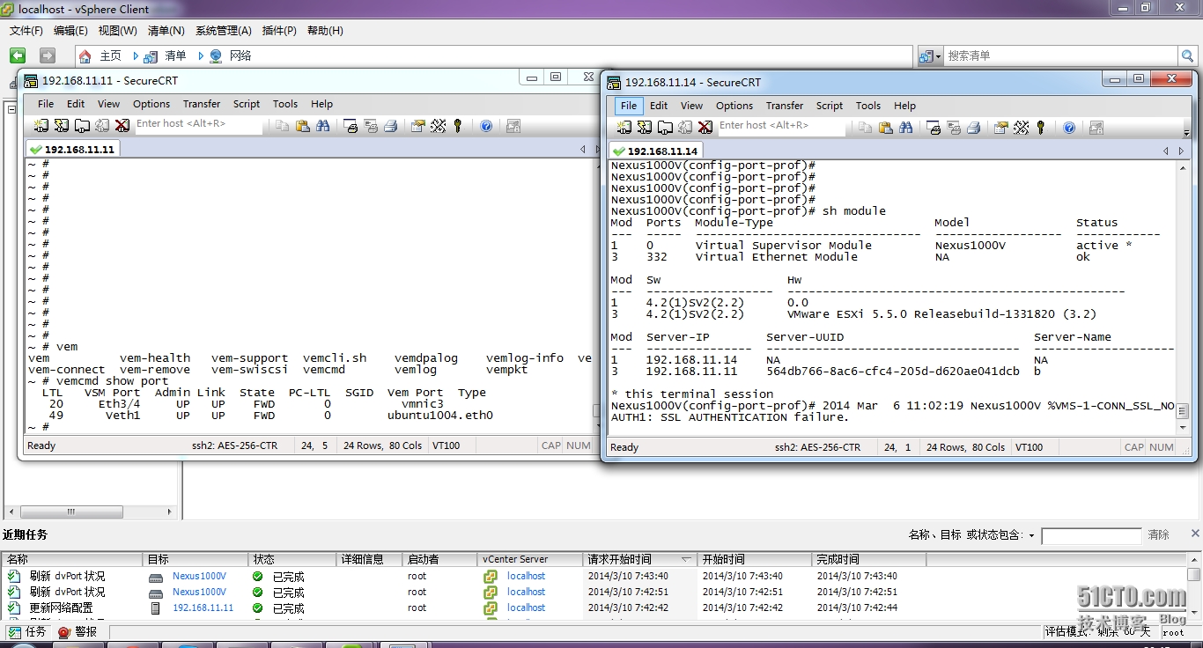The height and width of the screenshot is (648, 1203).
Task: Click 任务 tab in vSphere status bar
Action: point(27,632)
